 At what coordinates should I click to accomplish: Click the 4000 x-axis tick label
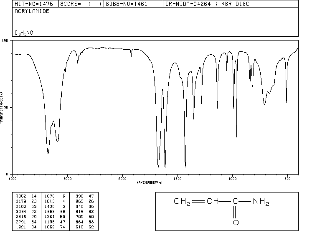[x=13, y=179]
